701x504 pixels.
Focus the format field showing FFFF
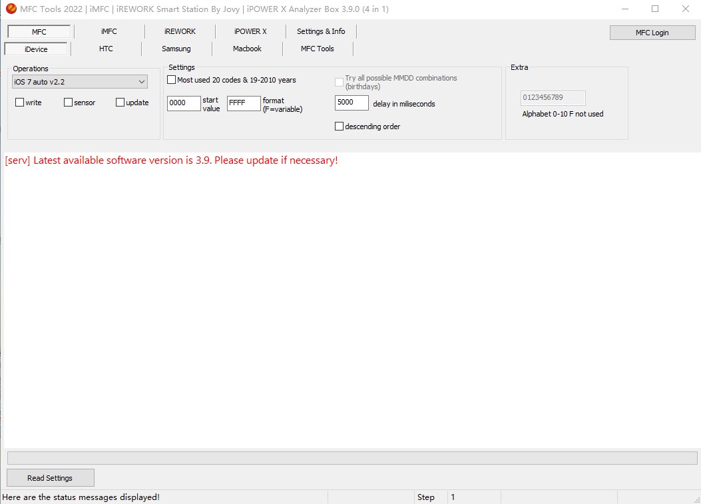(244, 103)
